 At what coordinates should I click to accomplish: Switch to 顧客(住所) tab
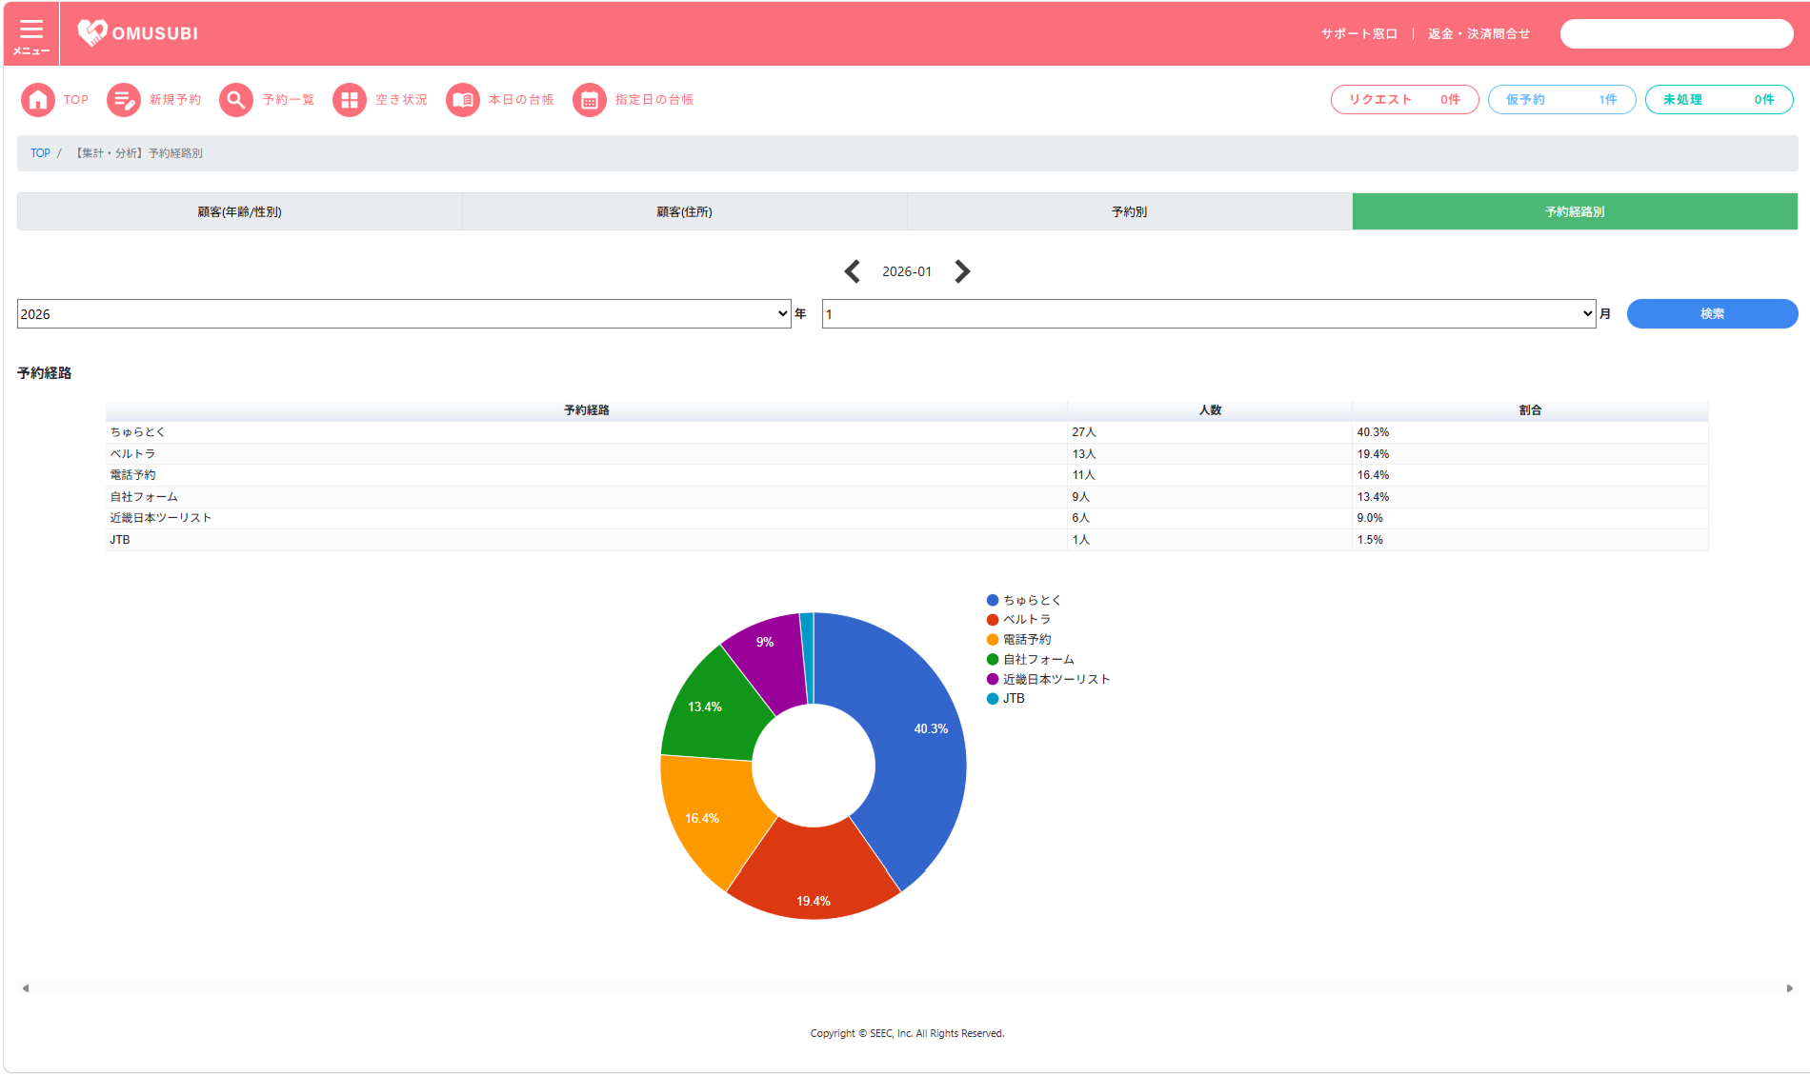click(685, 211)
